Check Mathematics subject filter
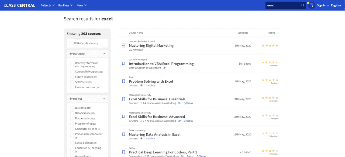345x157 pixels. pyautogui.click(x=72, y=118)
